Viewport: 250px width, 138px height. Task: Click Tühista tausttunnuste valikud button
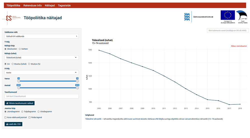click(19, 103)
